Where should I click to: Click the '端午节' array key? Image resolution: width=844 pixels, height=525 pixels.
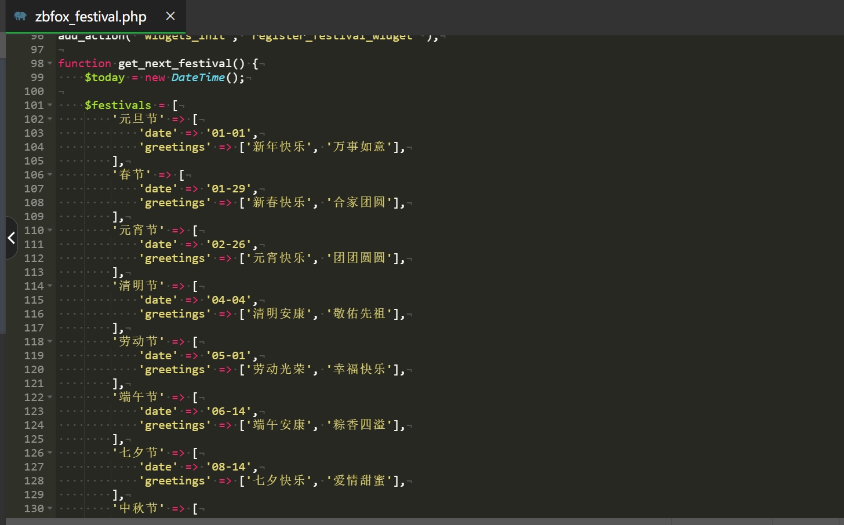(x=139, y=397)
